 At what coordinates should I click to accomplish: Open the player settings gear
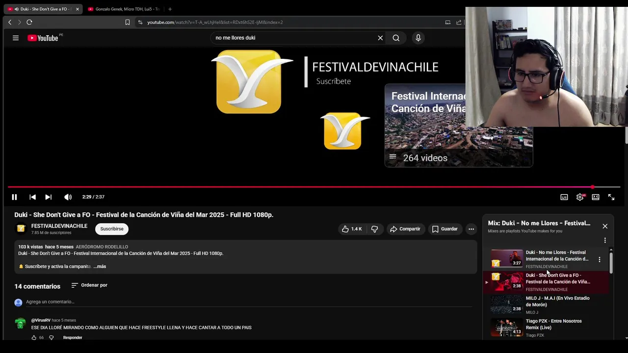coord(580,197)
